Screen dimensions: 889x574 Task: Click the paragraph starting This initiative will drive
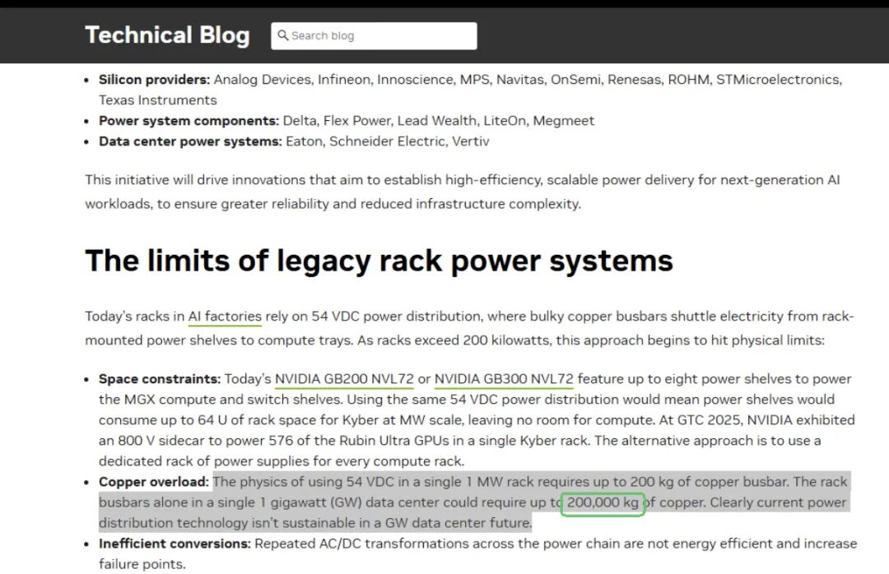tap(462, 192)
